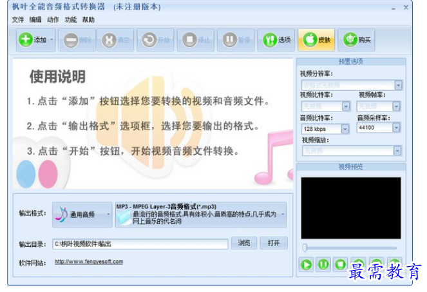The width and height of the screenshot is (427, 292).
Task: Open 选项 (Options) from the toolbar
Action: point(276,40)
